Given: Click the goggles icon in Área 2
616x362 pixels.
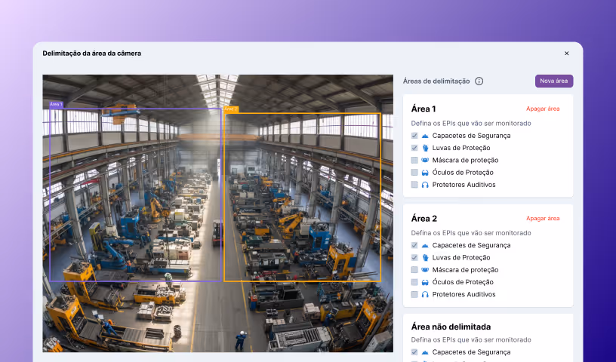Looking at the screenshot, I should click(x=425, y=282).
